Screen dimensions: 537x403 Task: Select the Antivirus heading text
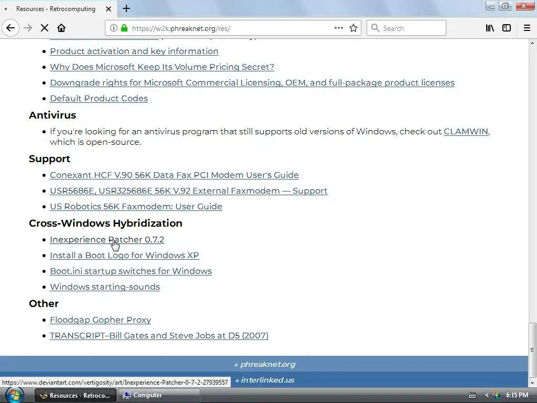(x=52, y=115)
